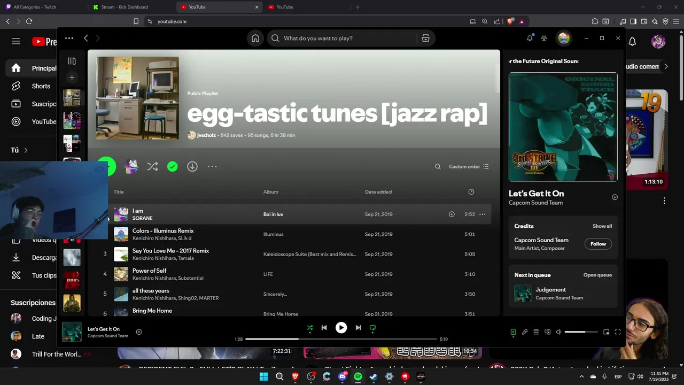Open Shorts in YouTube sidebar
This screenshot has width=684, height=385.
coord(32,86)
